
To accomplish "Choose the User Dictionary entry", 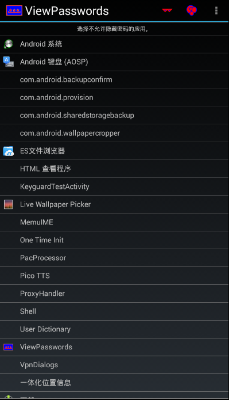I will (x=114, y=329).
